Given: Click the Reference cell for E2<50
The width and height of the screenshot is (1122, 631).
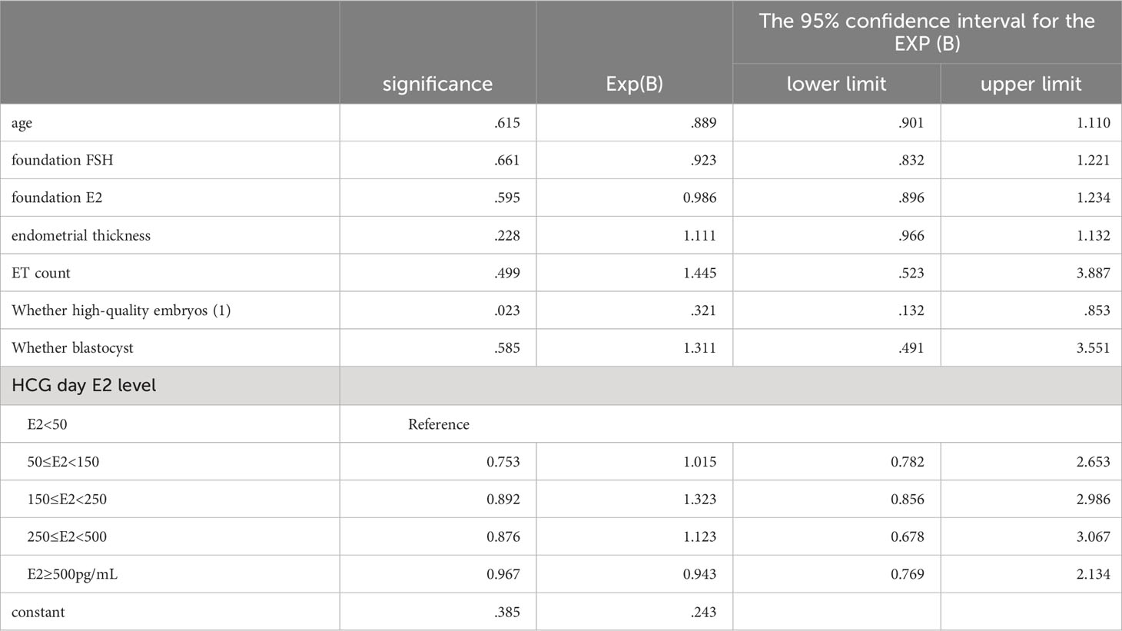Looking at the screenshot, I should coord(438,424).
